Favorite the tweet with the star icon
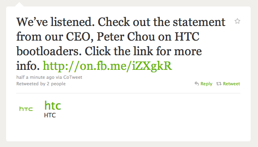258x147 pixels. coord(237,21)
